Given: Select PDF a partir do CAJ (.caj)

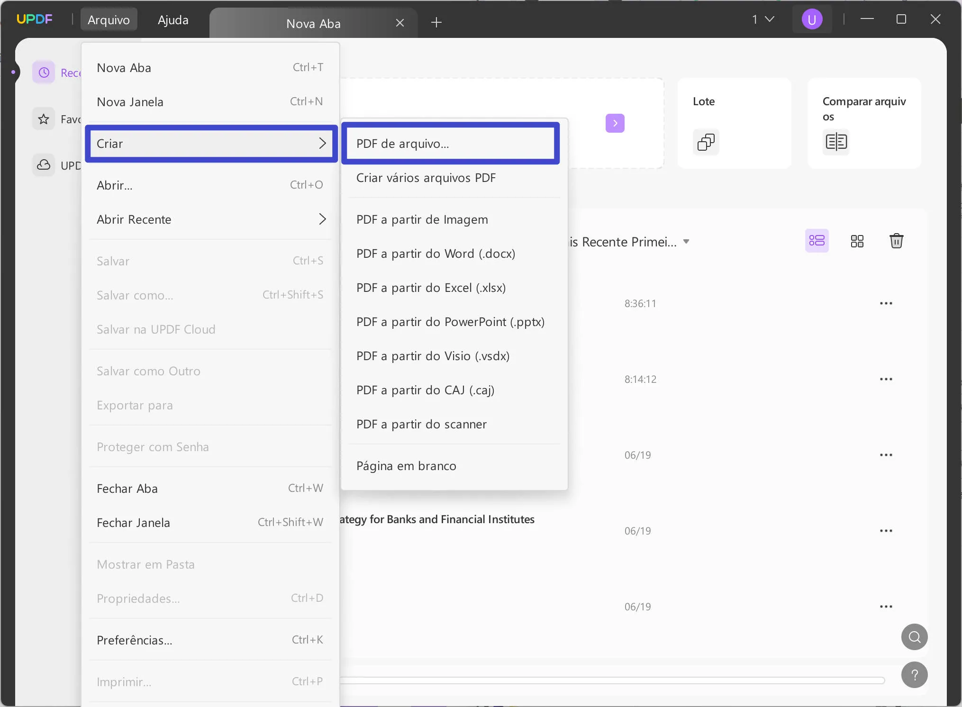Looking at the screenshot, I should [454, 390].
